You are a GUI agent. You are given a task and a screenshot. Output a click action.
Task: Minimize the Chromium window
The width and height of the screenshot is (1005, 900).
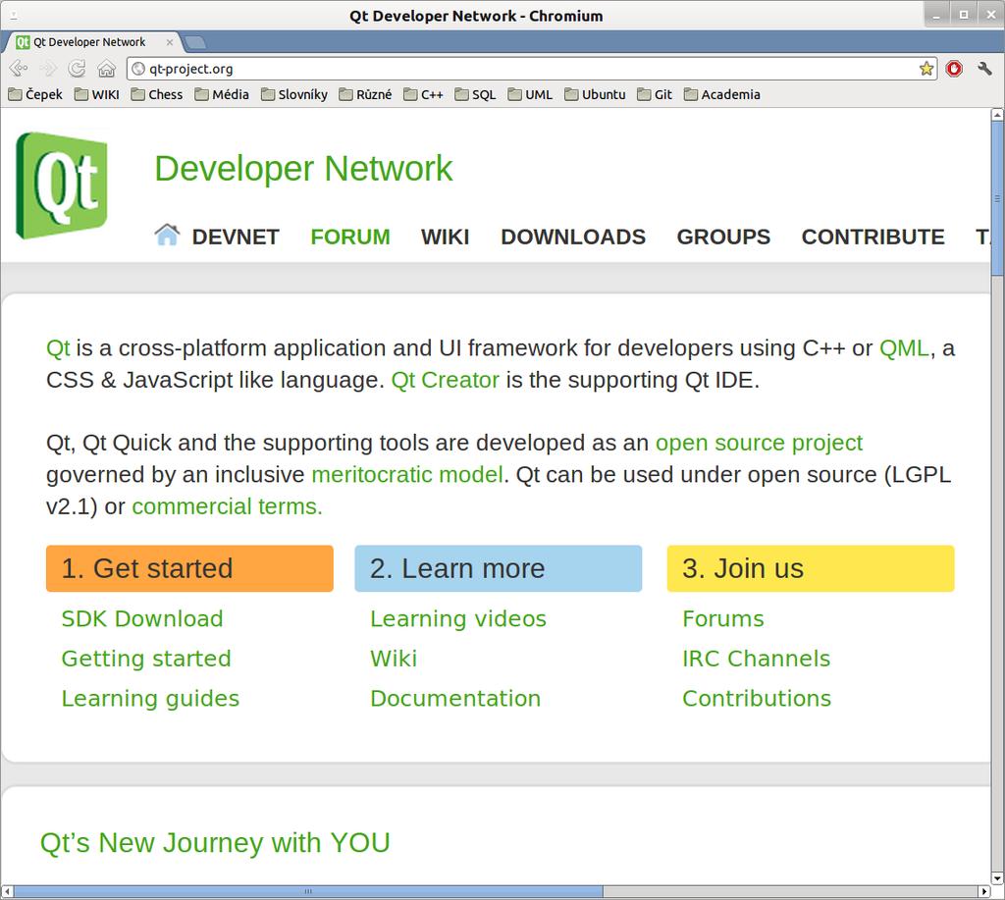pyautogui.click(x=936, y=16)
